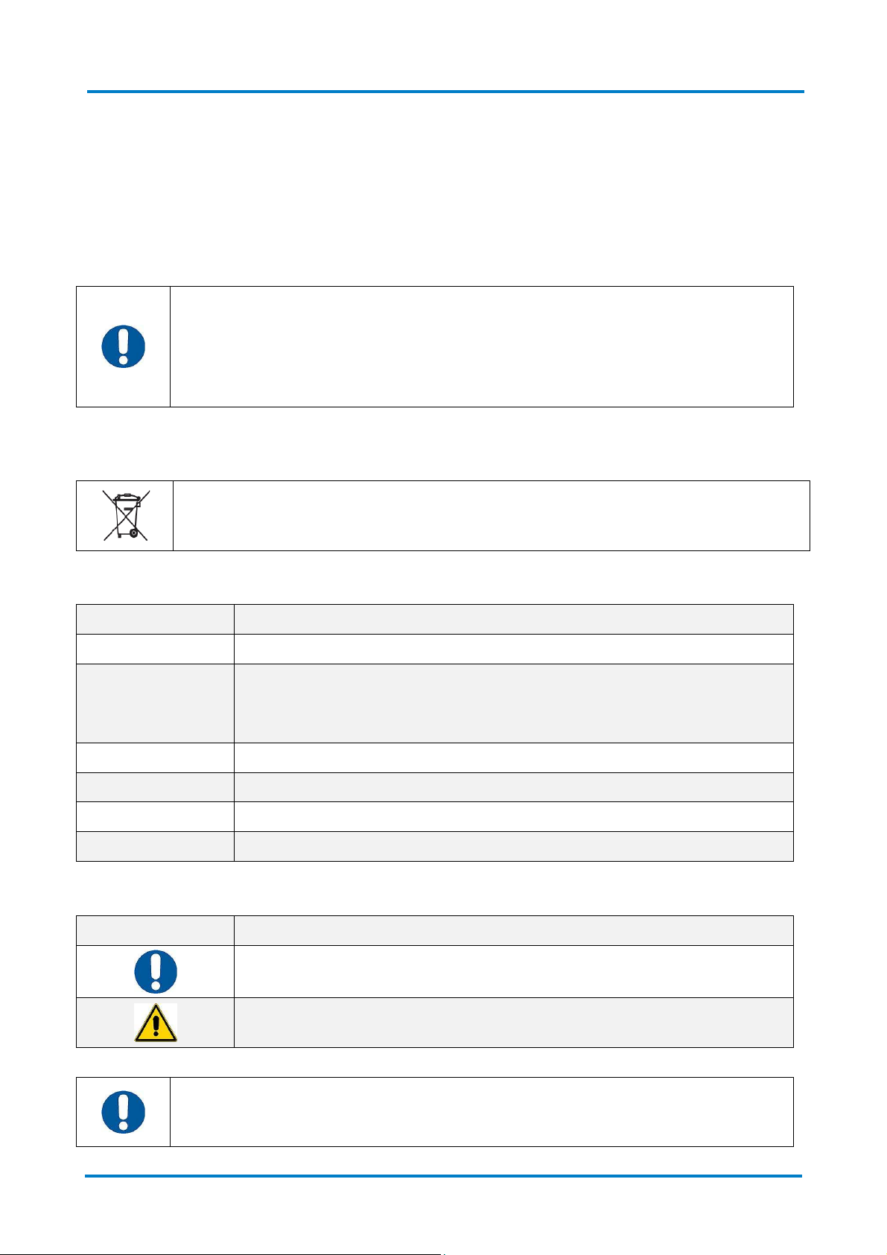Click the yellow warning triangle icon
The image size is (887, 1255).
pyautogui.click(x=156, y=1022)
